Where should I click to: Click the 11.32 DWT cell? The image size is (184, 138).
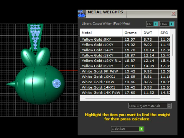pos(150,92)
